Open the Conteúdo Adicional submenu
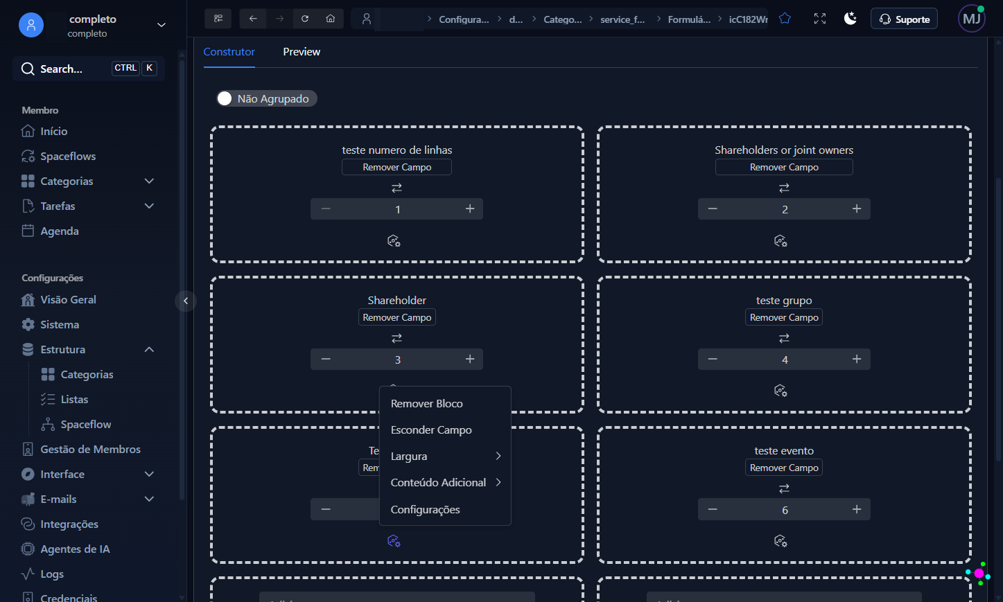This screenshot has width=1003, height=602. [x=445, y=483]
